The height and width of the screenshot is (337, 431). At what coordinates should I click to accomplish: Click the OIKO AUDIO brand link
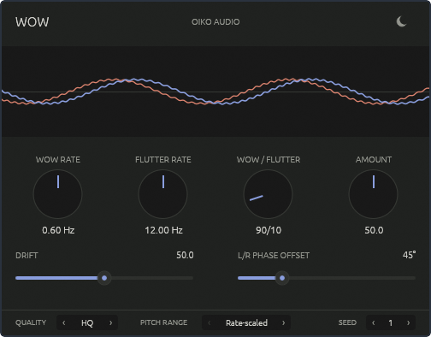[215, 22]
